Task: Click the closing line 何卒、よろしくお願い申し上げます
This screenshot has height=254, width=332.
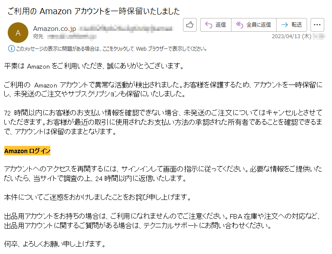Action: tap(55, 244)
